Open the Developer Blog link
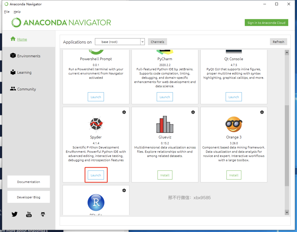Screen dimensions: 297x232 pos(29,197)
